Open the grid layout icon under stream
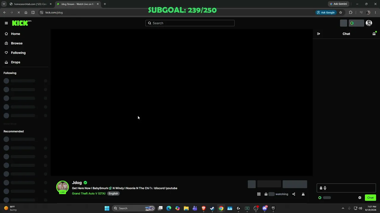This screenshot has width=380, height=213. (x=259, y=194)
